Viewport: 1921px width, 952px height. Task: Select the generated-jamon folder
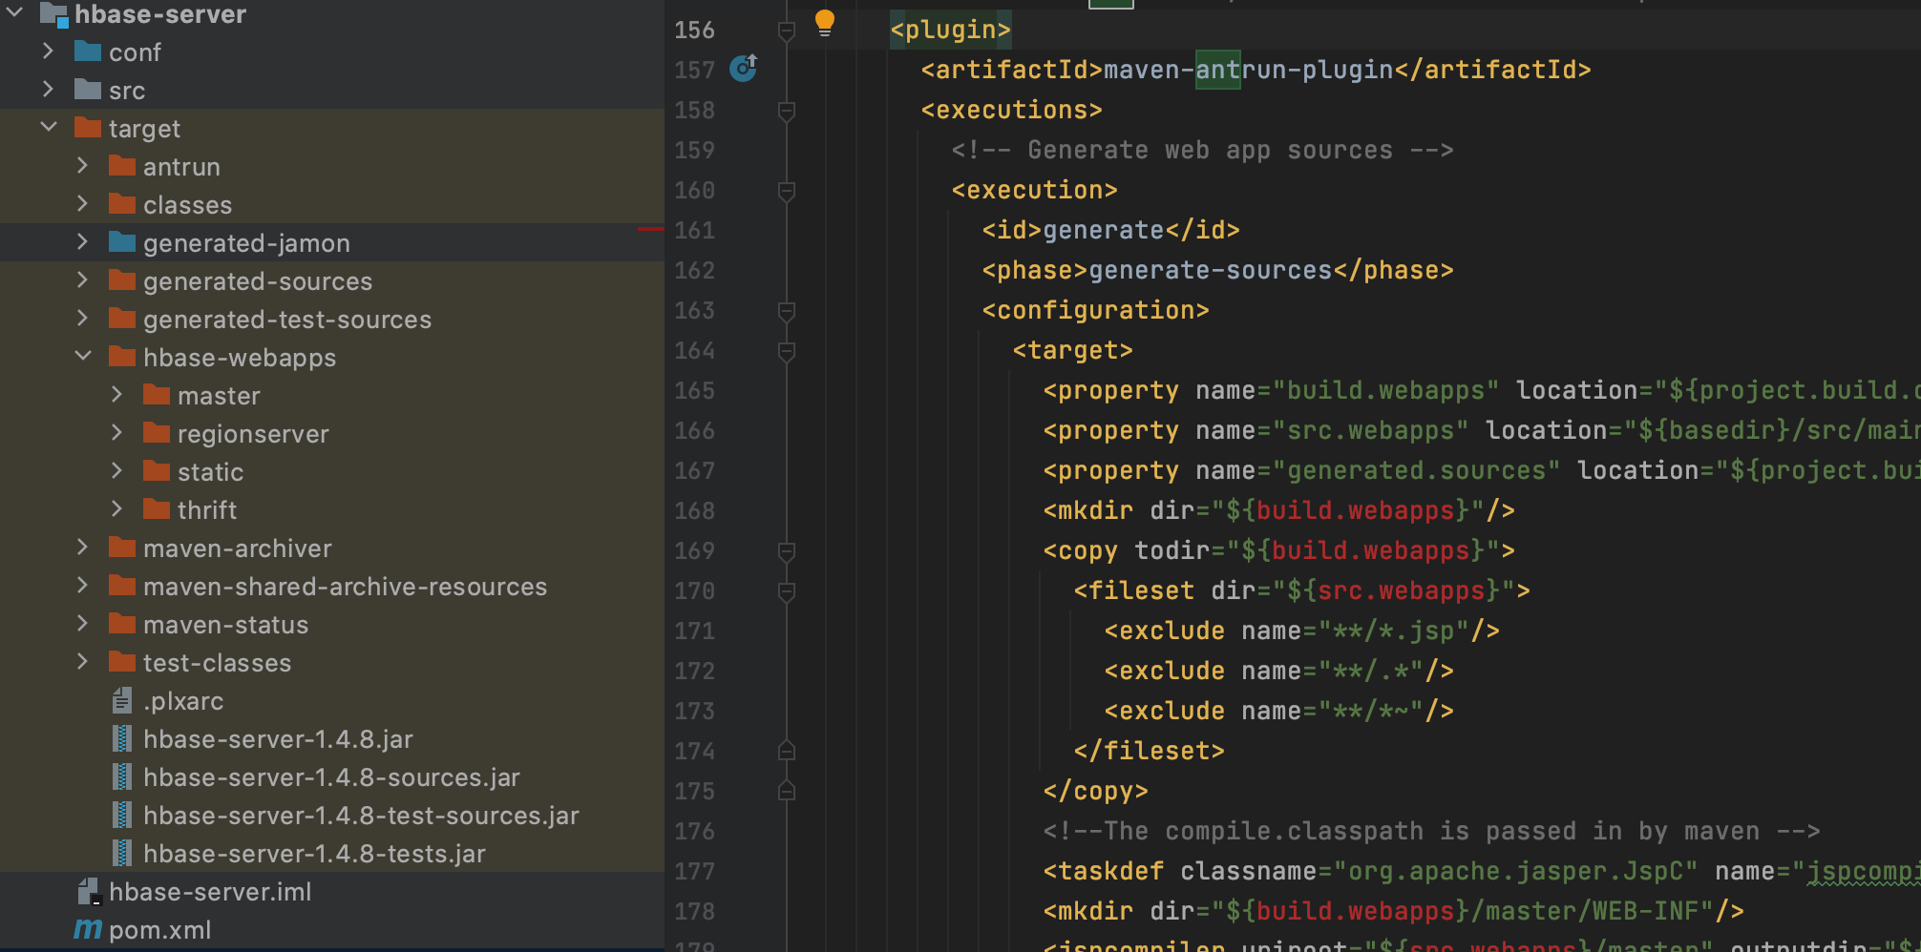[245, 243]
